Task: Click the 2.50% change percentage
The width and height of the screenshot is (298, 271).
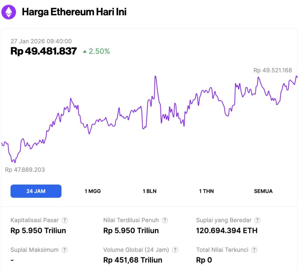Action: 99,51
